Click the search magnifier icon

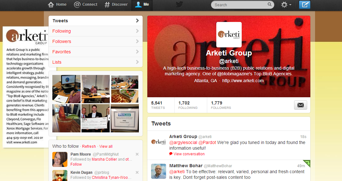click(x=270, y=4)
